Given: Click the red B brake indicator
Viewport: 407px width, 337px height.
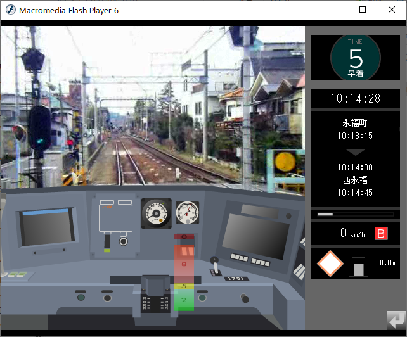Looking at the screenshot, I should 381,234.
